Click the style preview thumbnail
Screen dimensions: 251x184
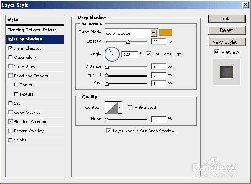pos(226,72)
